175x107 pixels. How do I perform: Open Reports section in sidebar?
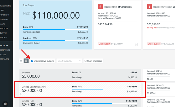tap(4, 37)
